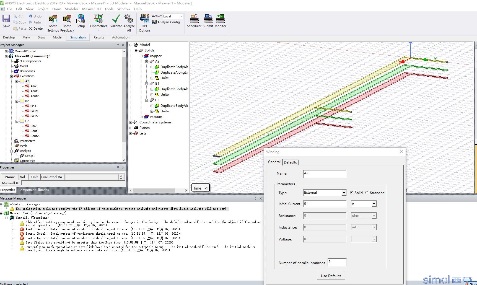Click Project Manager scroll down arrow
This screenshot has height=285, width=477.
(x=123, y=160)
